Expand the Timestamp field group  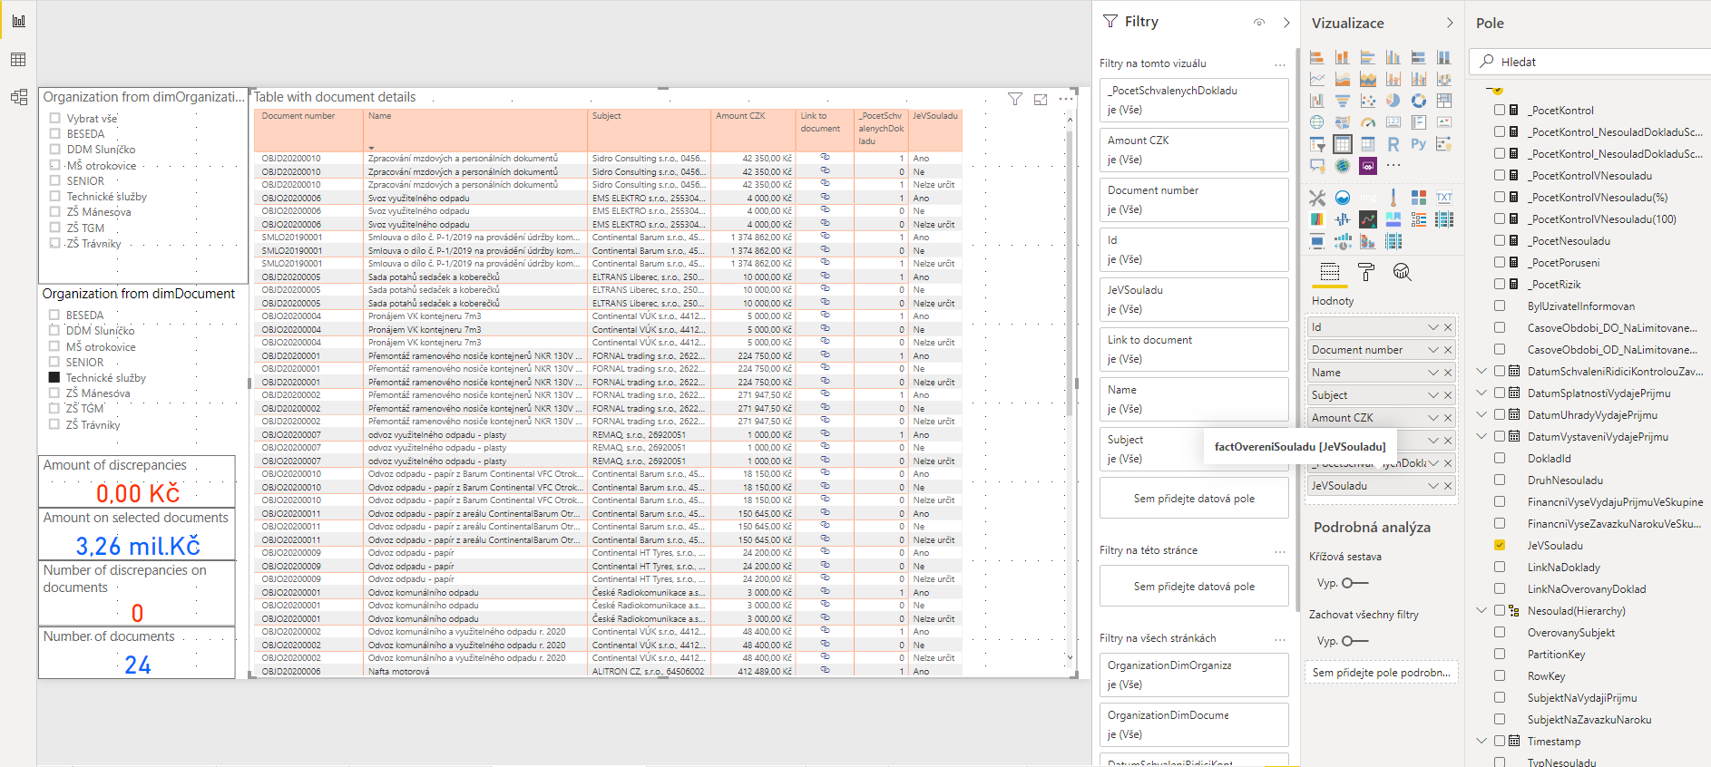tap(1481, 741)
